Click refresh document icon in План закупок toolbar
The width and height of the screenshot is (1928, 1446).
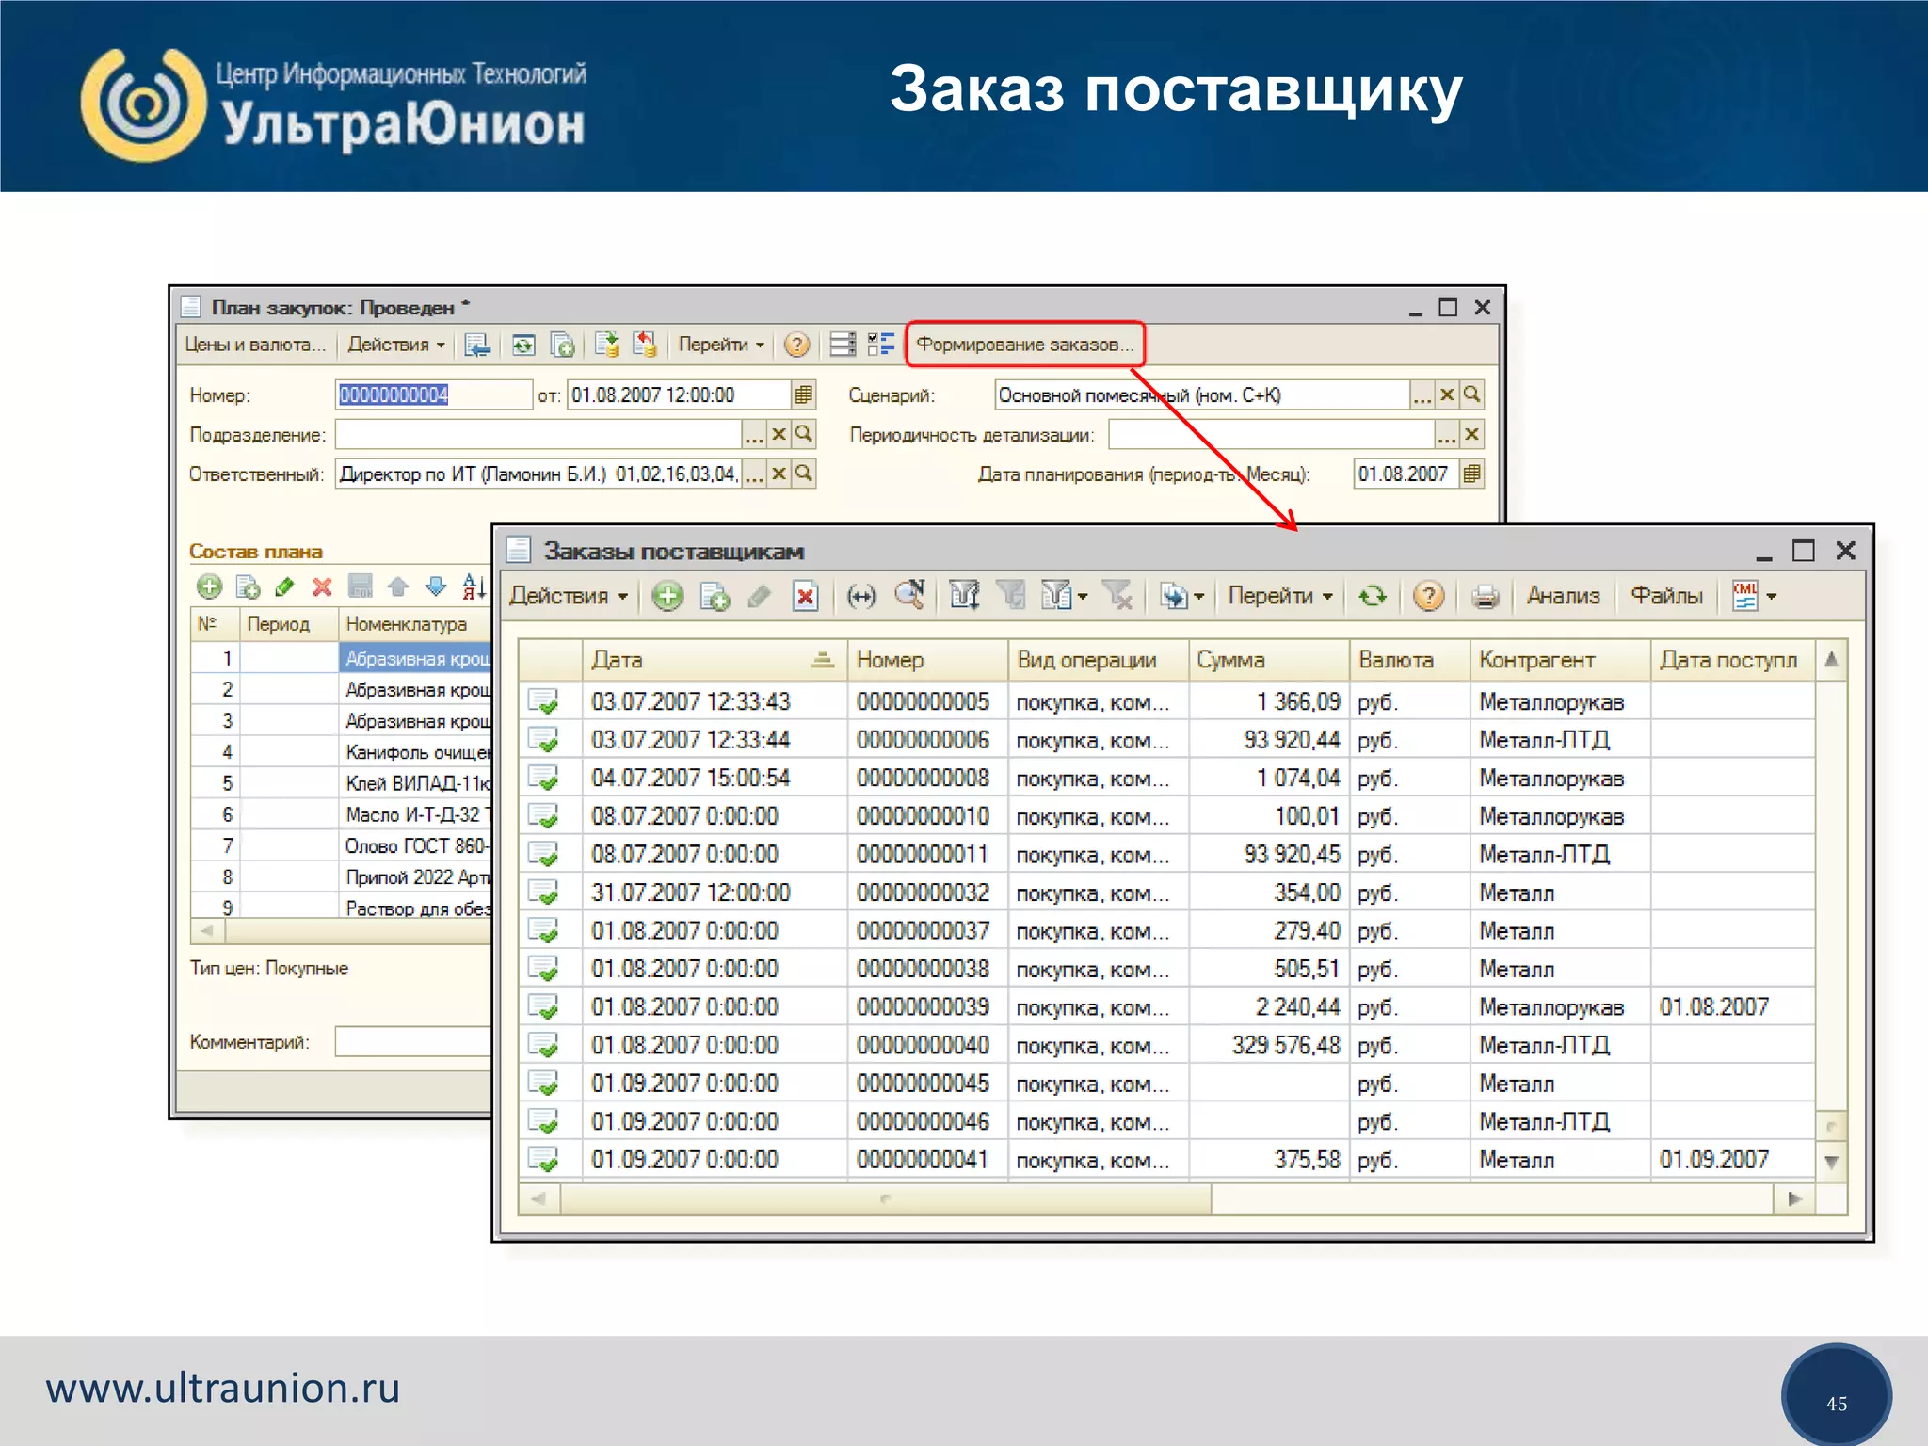coord(523,345)
